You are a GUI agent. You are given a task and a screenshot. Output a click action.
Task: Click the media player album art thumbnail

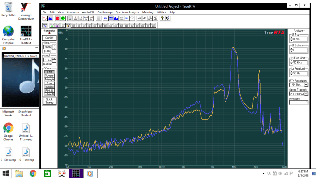(21, 80)
